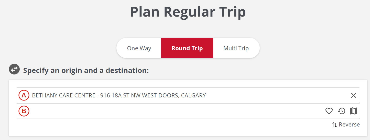Open favorites with the heart icon
The width and height of the screenshot is (370, 140).
(329, 111)
